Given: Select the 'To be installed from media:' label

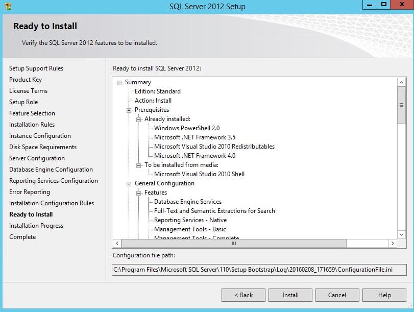Looking at the screenshot, I should pos(181,165).
